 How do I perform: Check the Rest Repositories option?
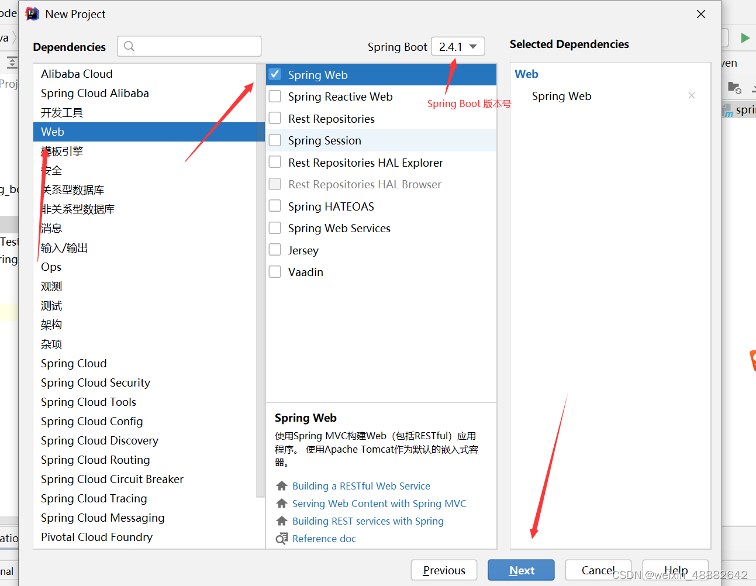pos(275,118)
